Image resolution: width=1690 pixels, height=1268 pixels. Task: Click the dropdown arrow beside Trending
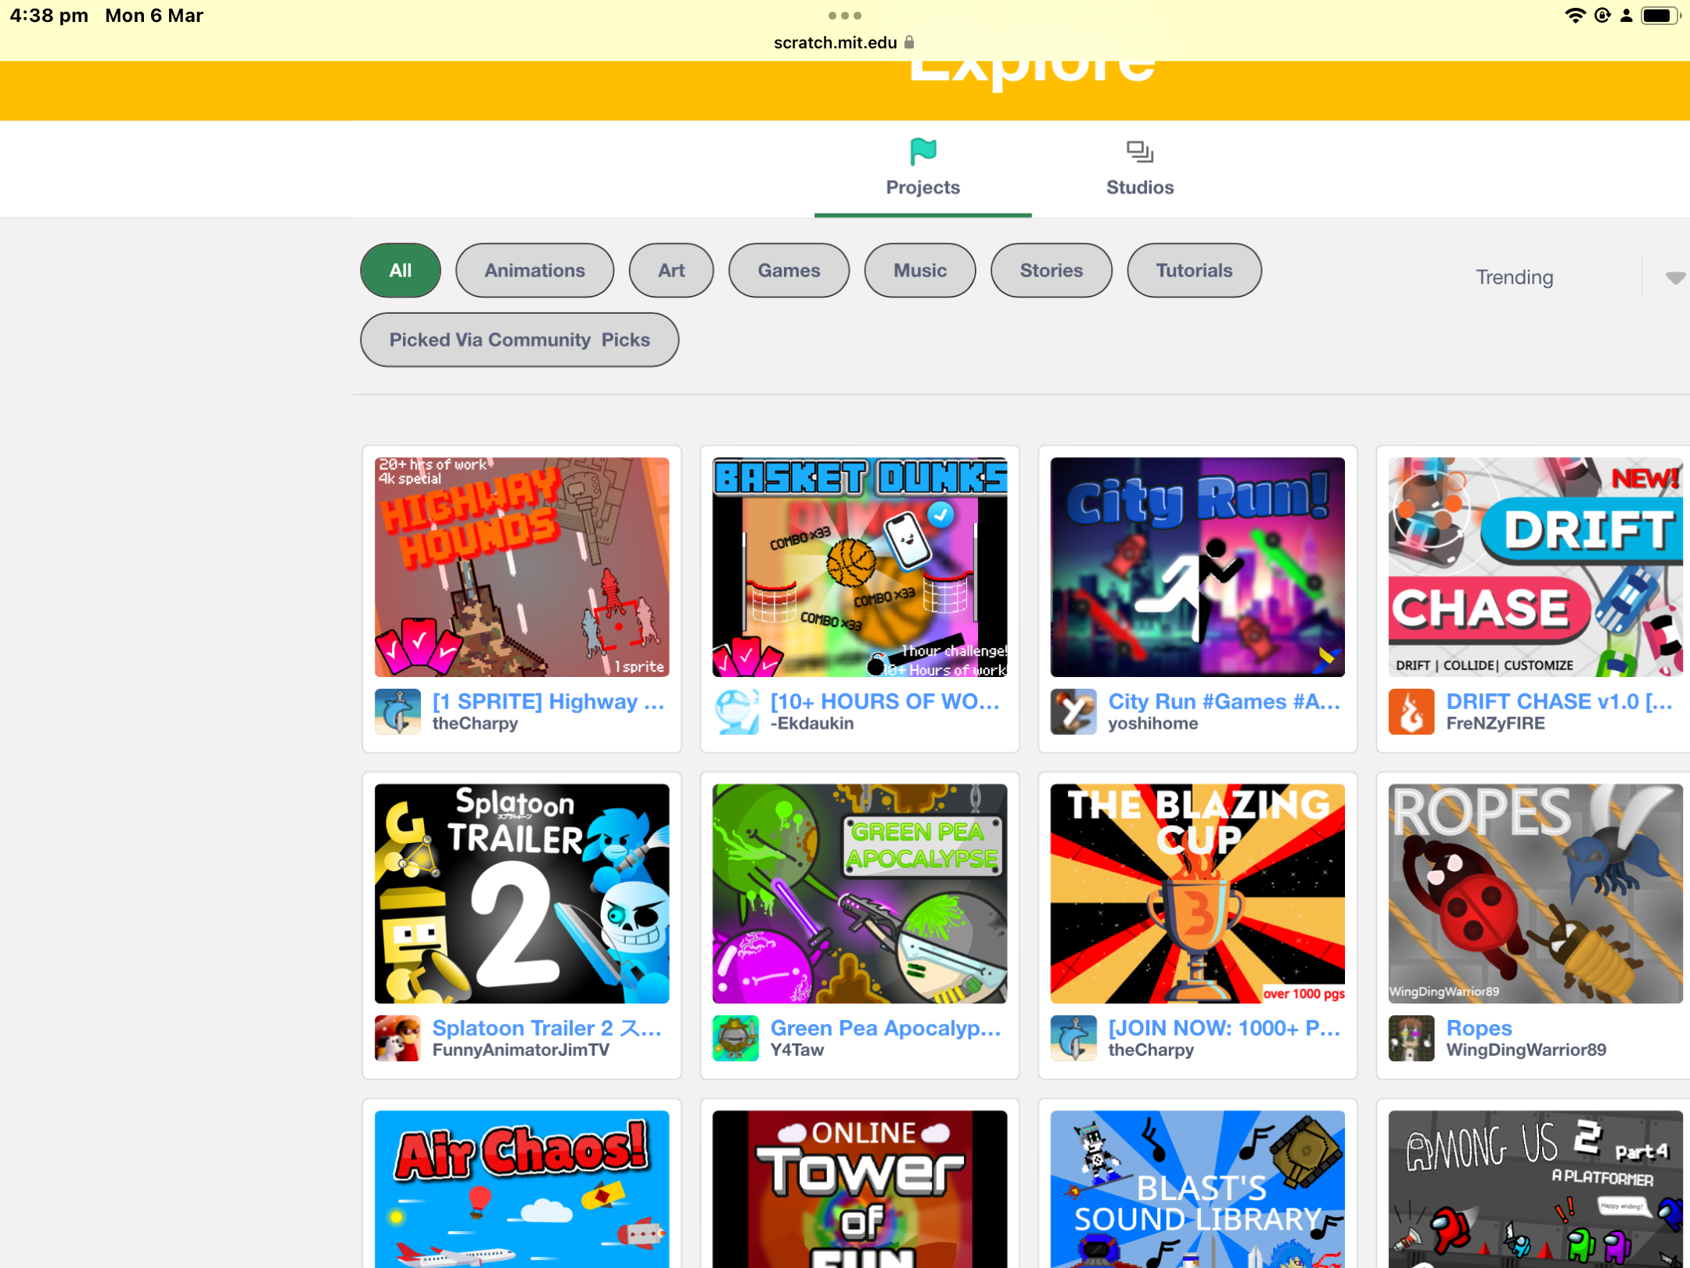pyautogui.click(x=1674, y=277)
